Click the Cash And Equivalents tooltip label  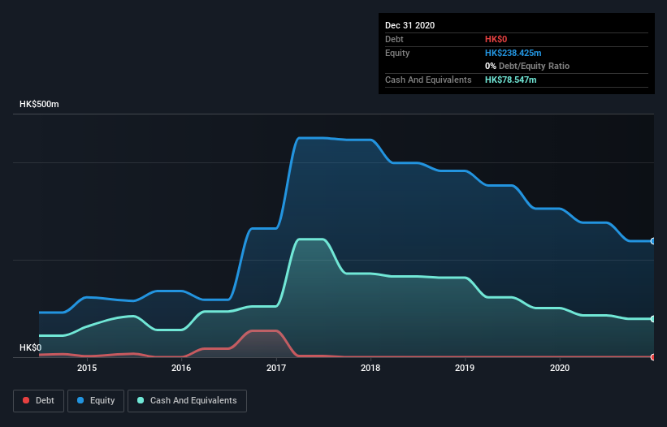[x=428, y=80]
